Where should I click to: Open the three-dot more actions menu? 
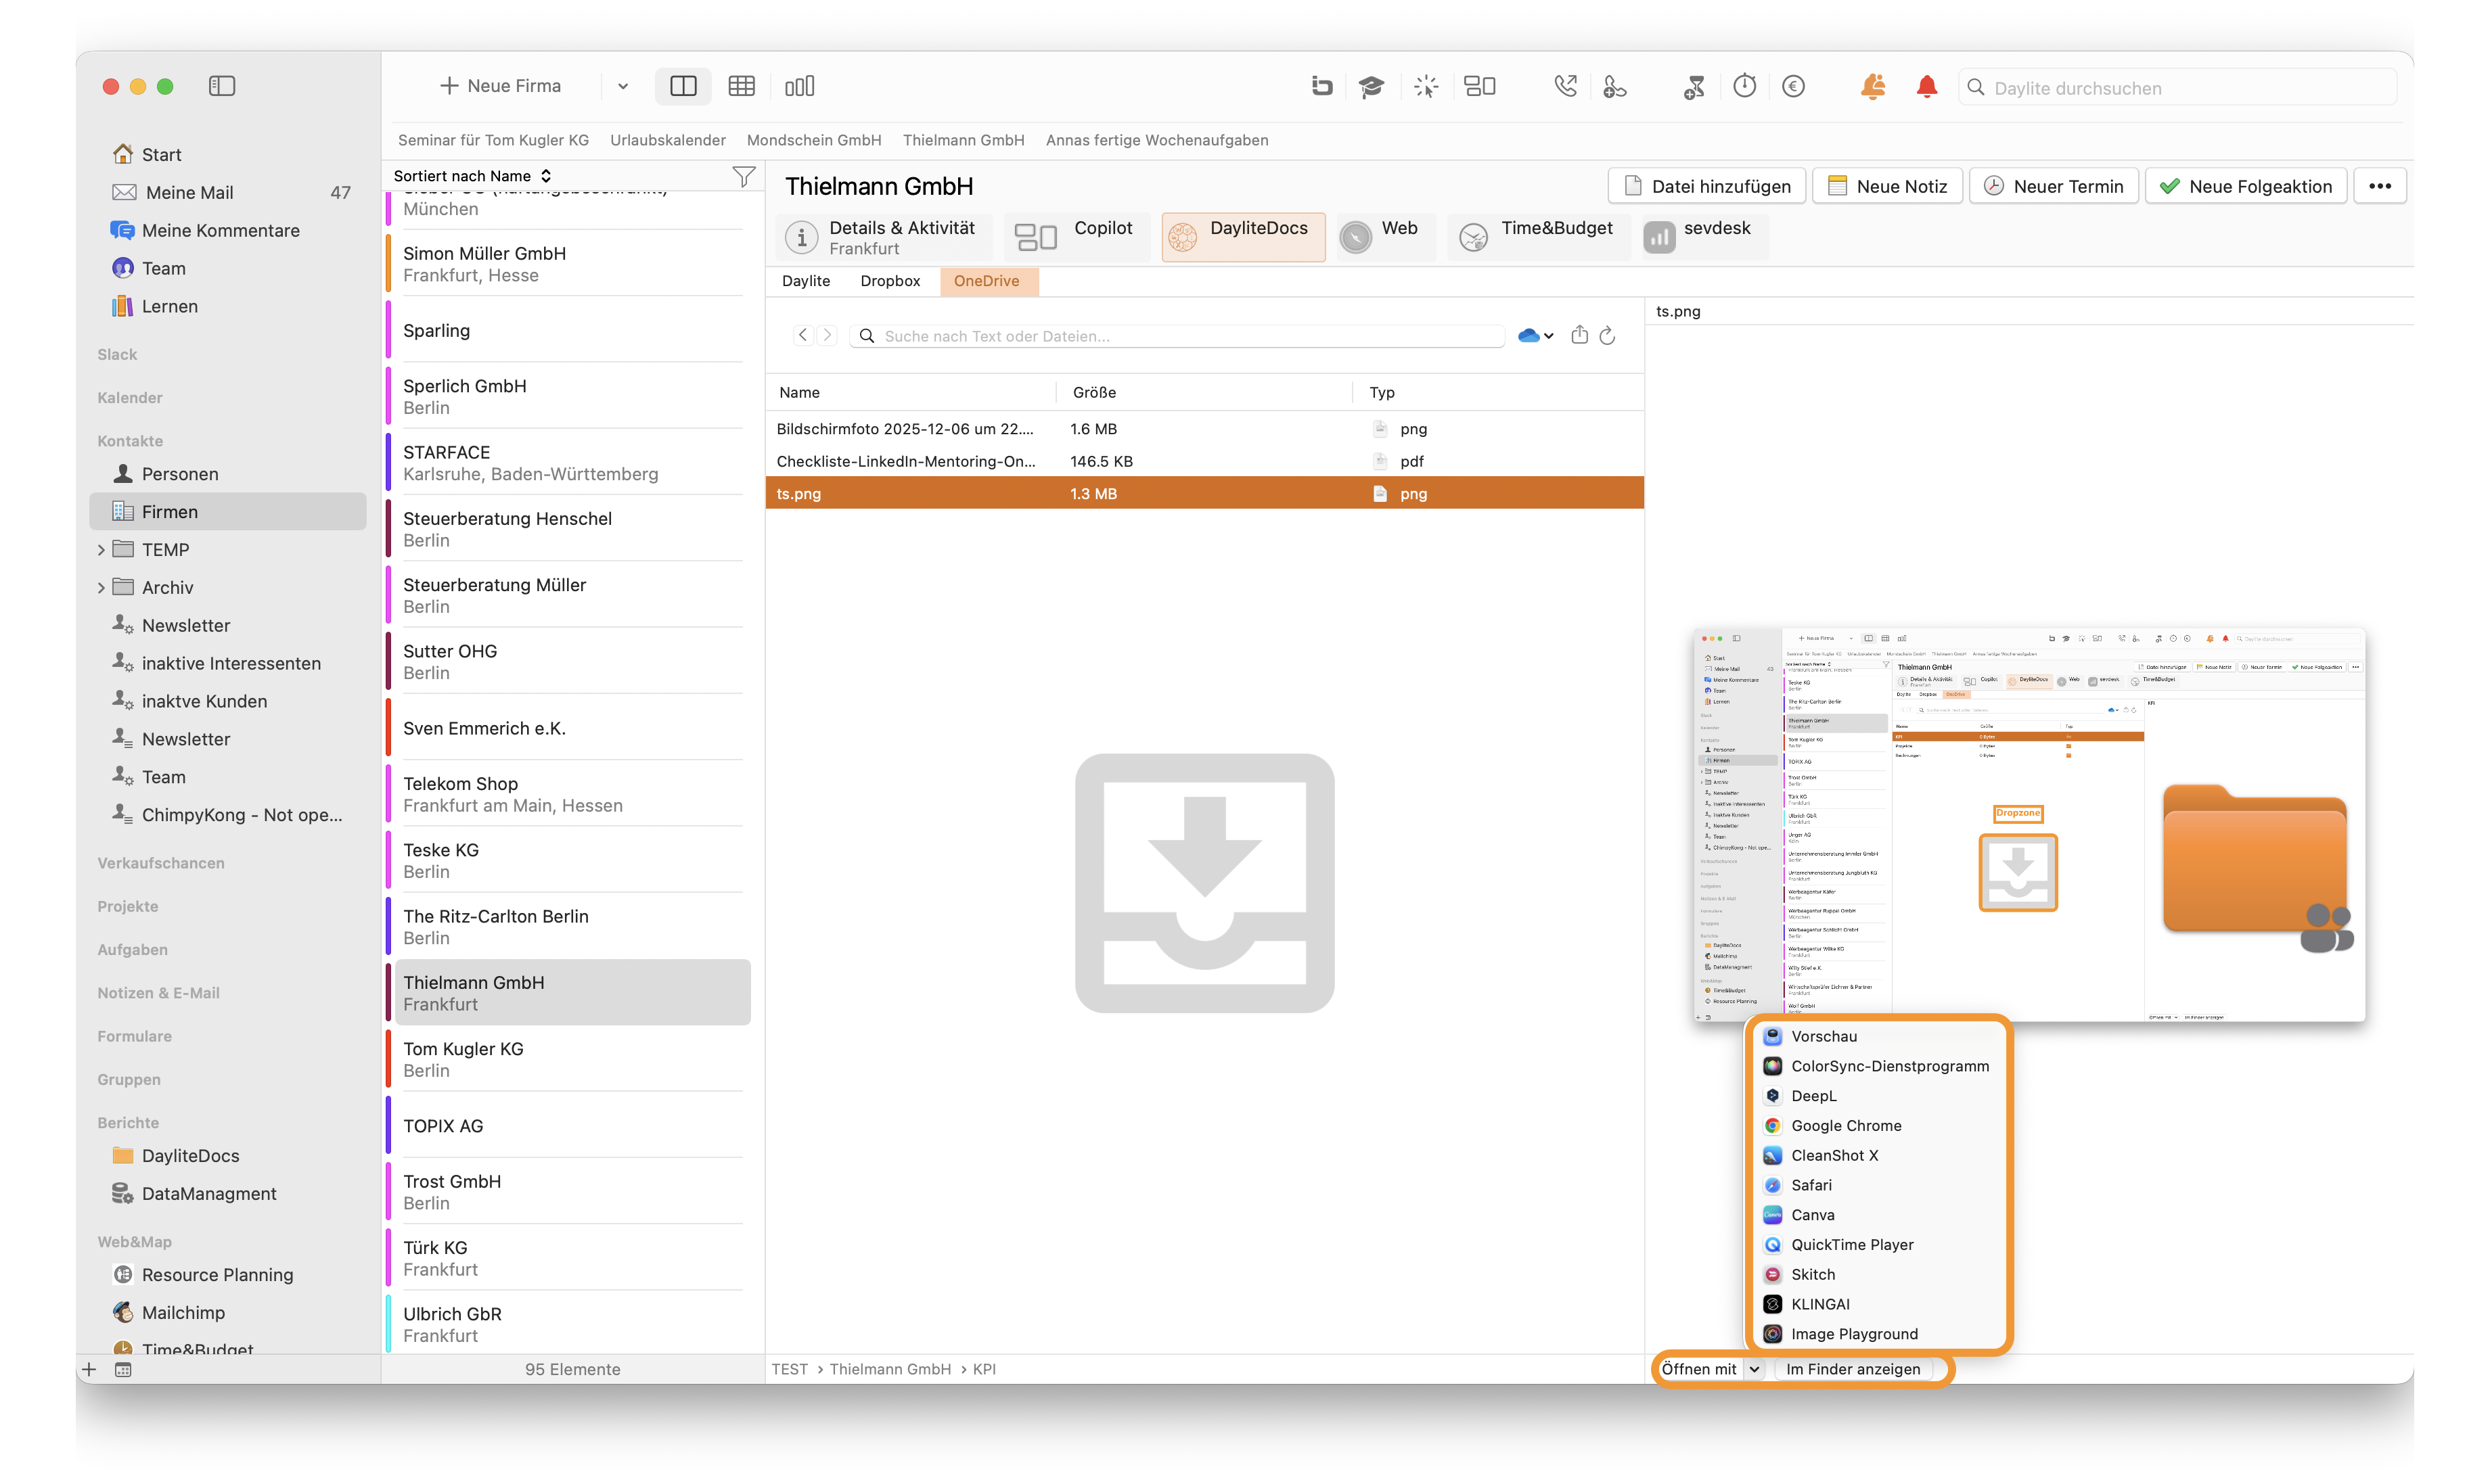click(2380, 186)
